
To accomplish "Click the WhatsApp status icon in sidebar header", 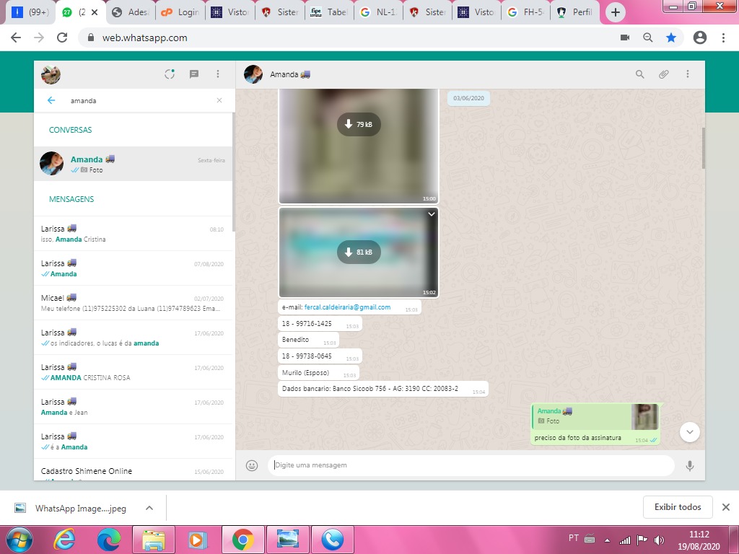I will click(x=170, y=74).
